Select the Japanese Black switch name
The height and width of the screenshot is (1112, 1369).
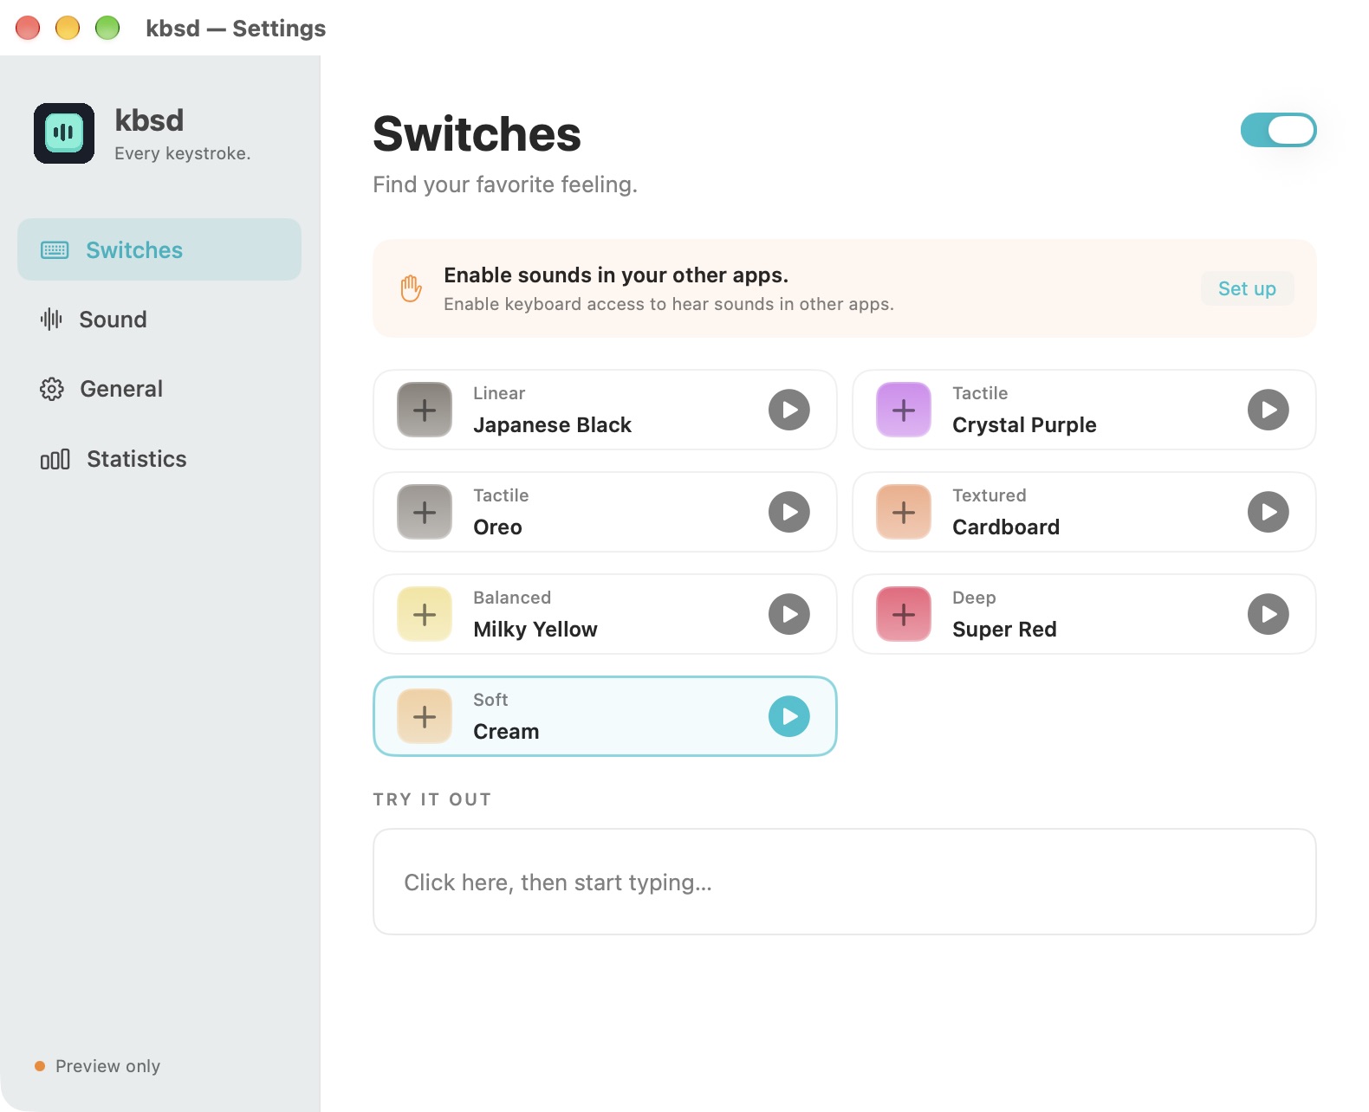click(553, 425)
